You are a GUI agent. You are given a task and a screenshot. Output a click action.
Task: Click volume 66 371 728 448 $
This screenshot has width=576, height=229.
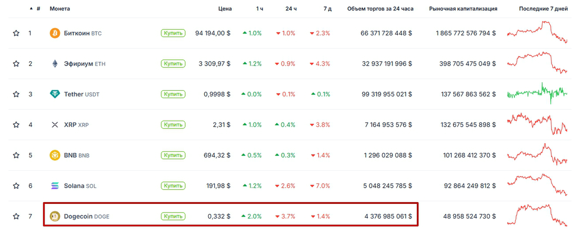tap(387, 33)
